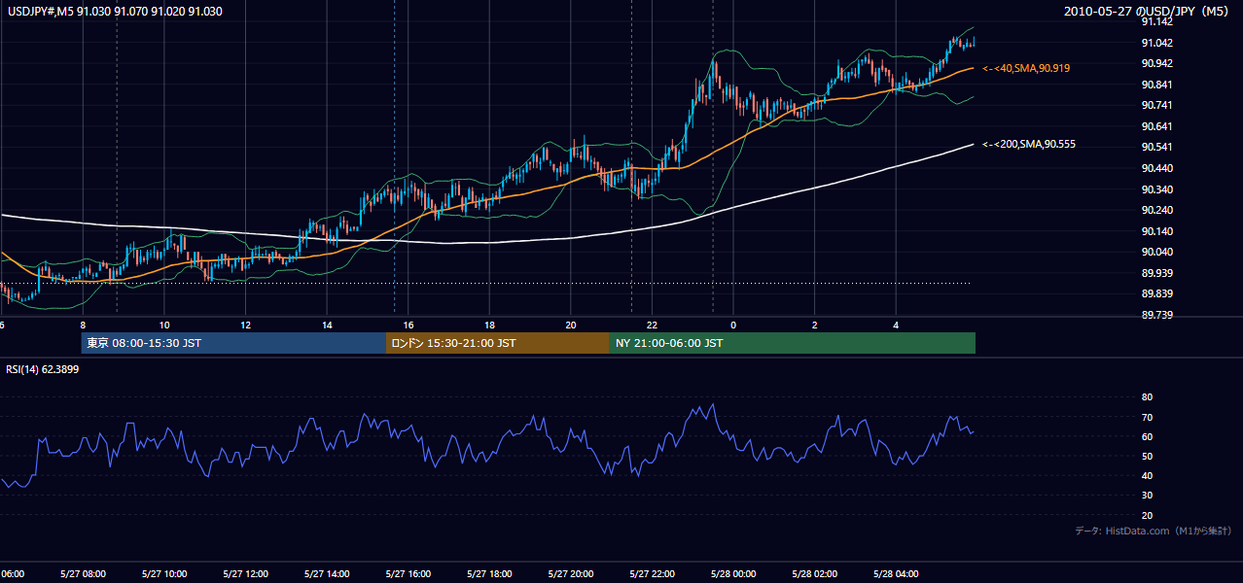Click the 5/27 14:00 time axis label

327,573
